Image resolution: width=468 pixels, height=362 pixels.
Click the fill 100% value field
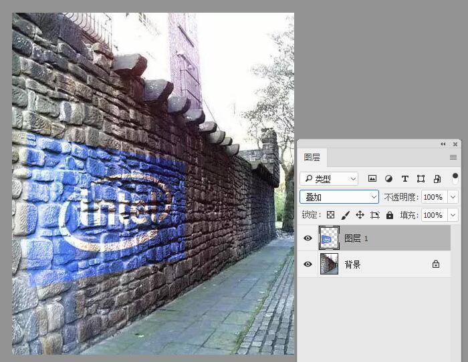click(x=435, y=215)
